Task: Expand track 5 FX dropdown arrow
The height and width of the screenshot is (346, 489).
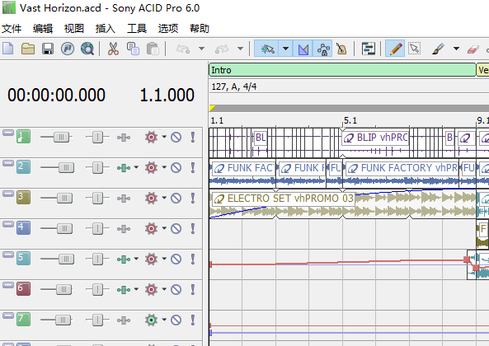Action: click(x=164, y=259)
